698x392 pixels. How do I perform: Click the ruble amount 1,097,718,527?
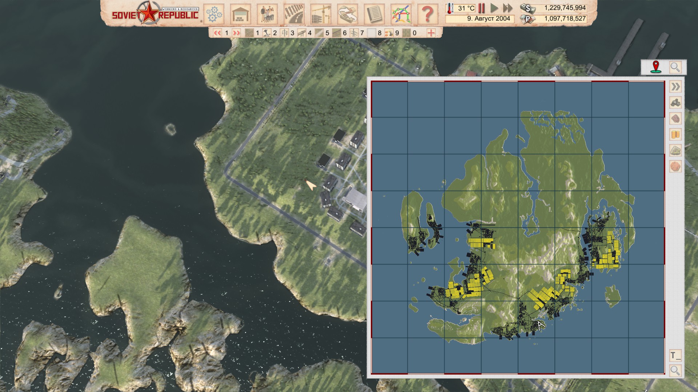[565, 19]
